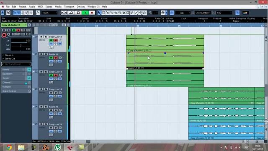Mute the Audio 15 track
Screen dimensions: 268x151
pyautogui.click(x=41, y=107)
